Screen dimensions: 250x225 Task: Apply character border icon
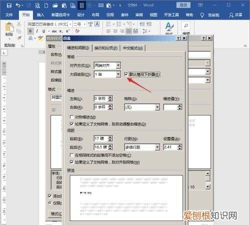point(97,24)
